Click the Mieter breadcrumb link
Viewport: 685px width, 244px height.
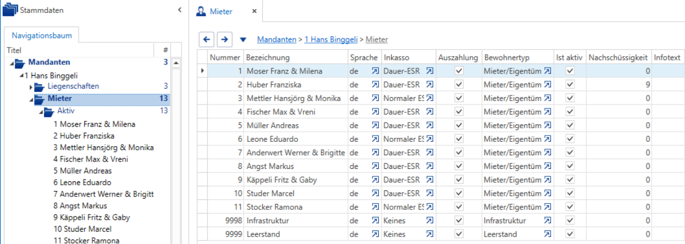pos(377,40)
